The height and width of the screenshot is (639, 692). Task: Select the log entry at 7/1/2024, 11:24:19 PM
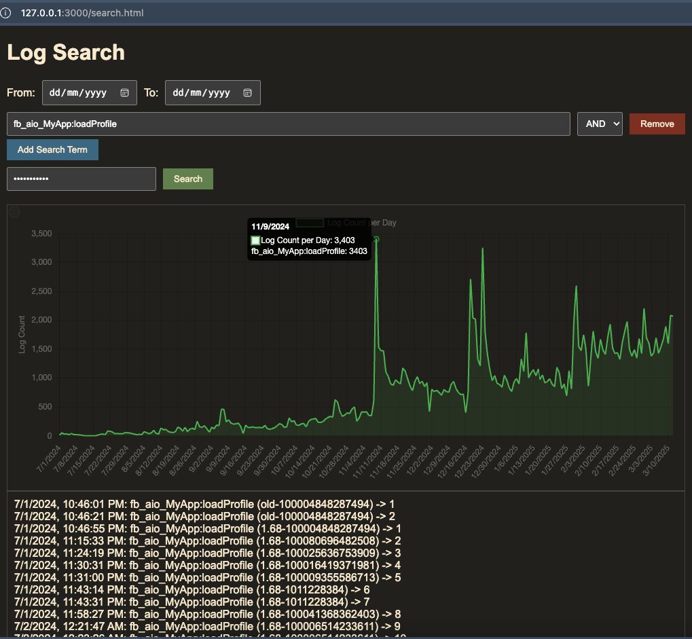[x=207, y=553]
